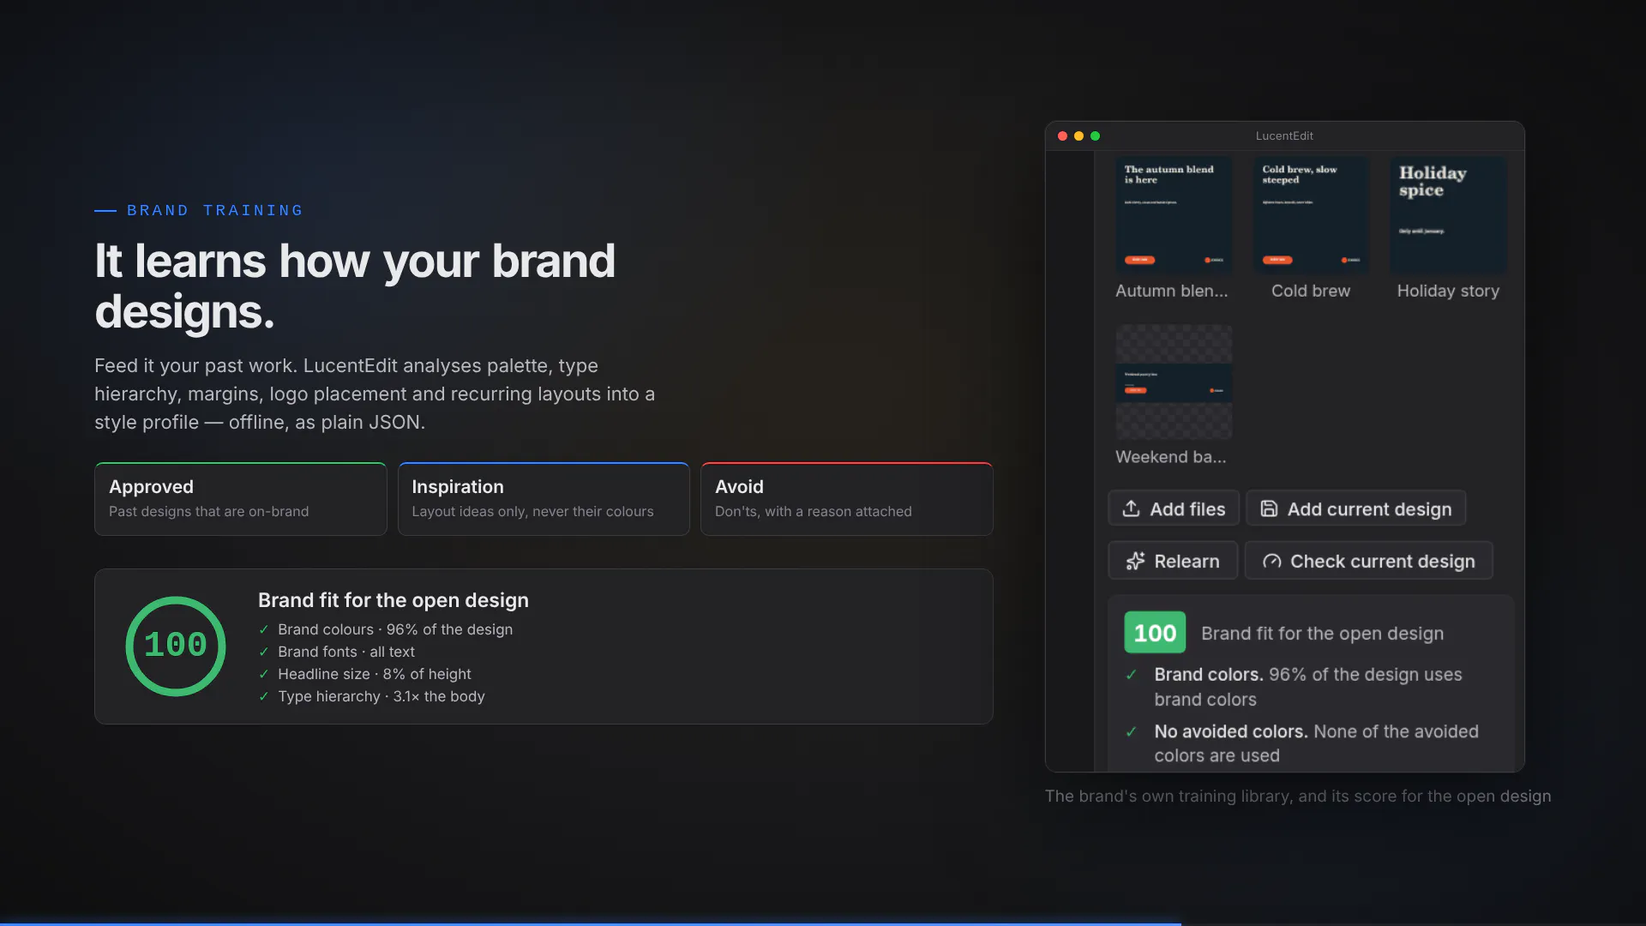The width and height of the screenshot is (1646, 926).
Task: Click the yellow minimize dot of LucentEdit
Action: coord(1078,135)
